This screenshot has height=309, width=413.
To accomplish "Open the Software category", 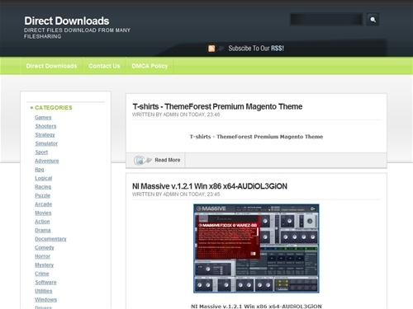I will click(45, 283).
